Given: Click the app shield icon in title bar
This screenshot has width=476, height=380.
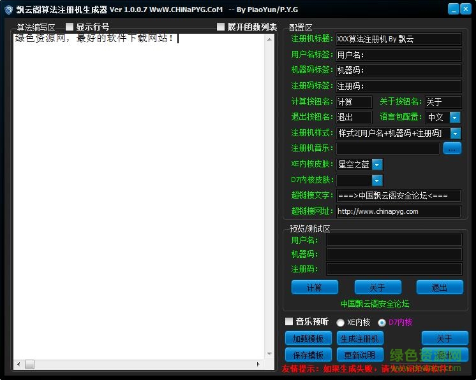Looking at the screenshot, I should point(8,10).
